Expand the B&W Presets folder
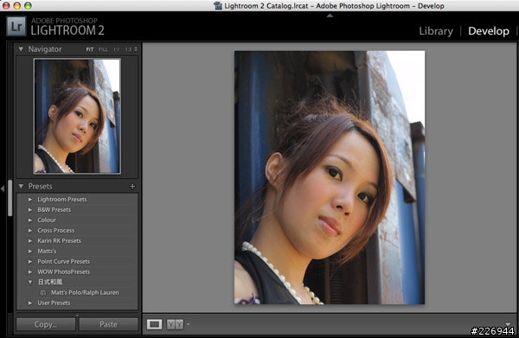This screenshot has width=519, height=338. 30,210
